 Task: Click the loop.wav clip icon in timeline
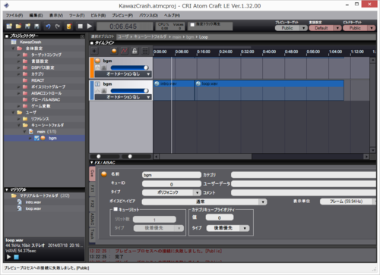198,83
